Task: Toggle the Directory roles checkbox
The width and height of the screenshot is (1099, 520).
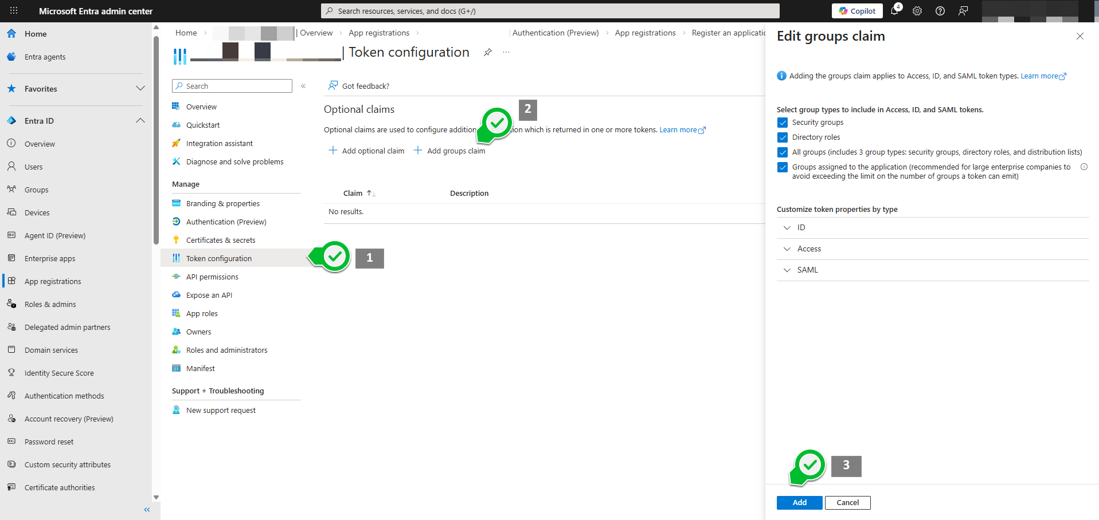Action: pyautogui.click(x=783, y=137)
